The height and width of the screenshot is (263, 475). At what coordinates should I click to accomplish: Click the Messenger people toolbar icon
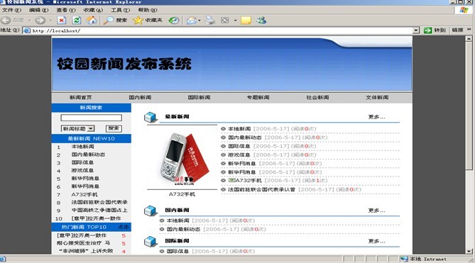click(261, 21)
